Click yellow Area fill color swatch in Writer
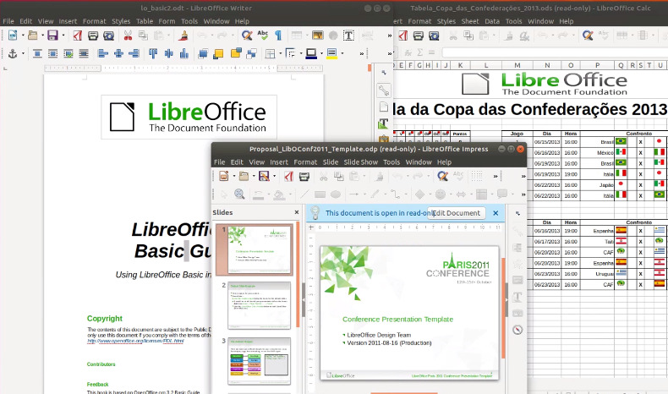 click(x=331, y=53)
